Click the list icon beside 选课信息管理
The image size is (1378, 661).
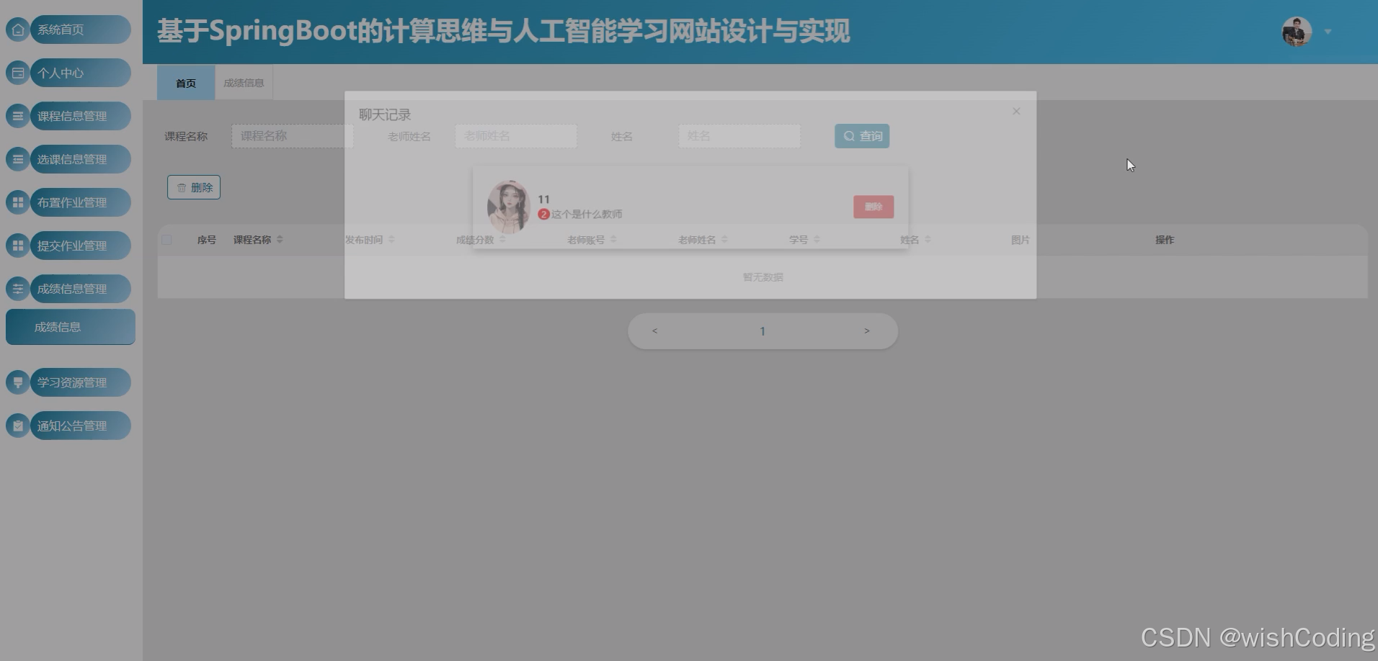[x=18, y=159]
